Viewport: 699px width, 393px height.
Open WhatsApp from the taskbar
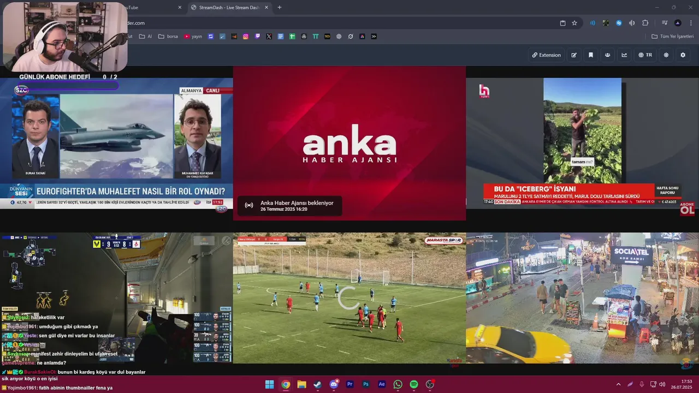398,384
